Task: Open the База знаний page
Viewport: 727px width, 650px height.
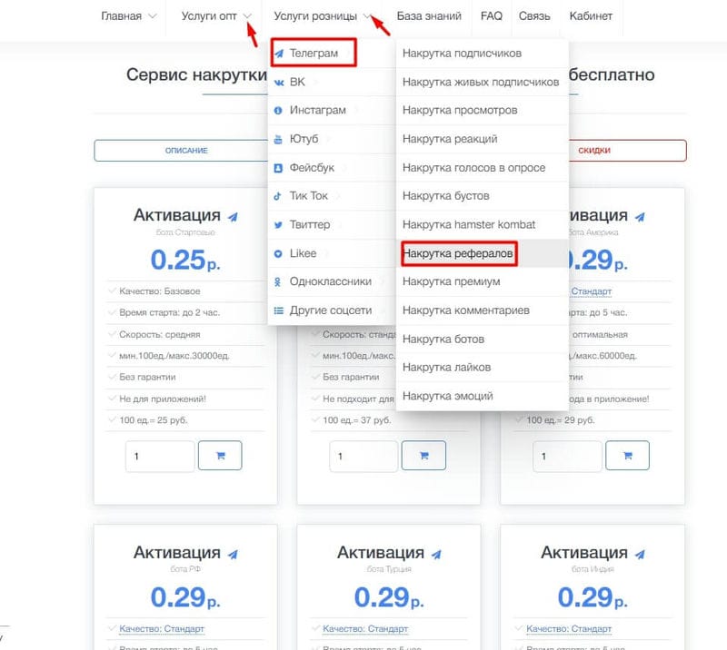Action: [429, 16]
